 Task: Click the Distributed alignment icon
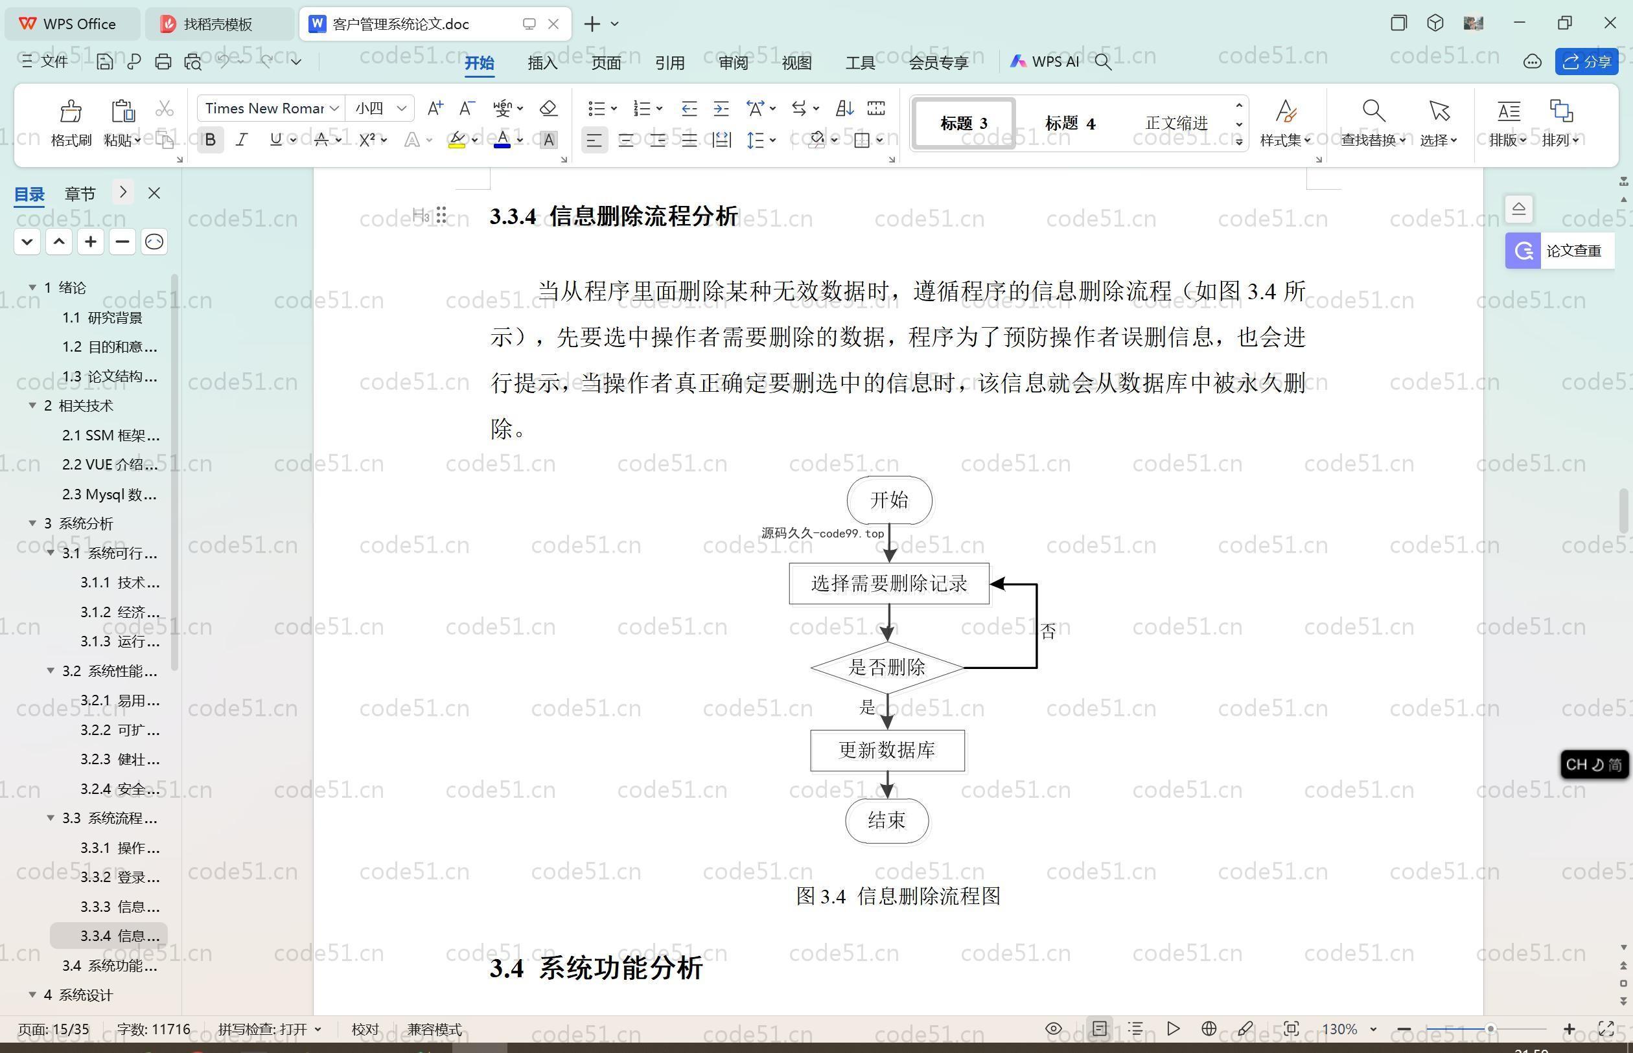(x=721, y=140)
